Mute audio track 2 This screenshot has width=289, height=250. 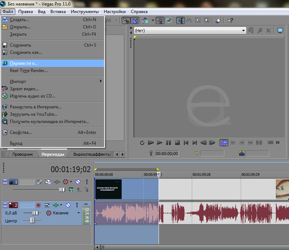[68, 205]
